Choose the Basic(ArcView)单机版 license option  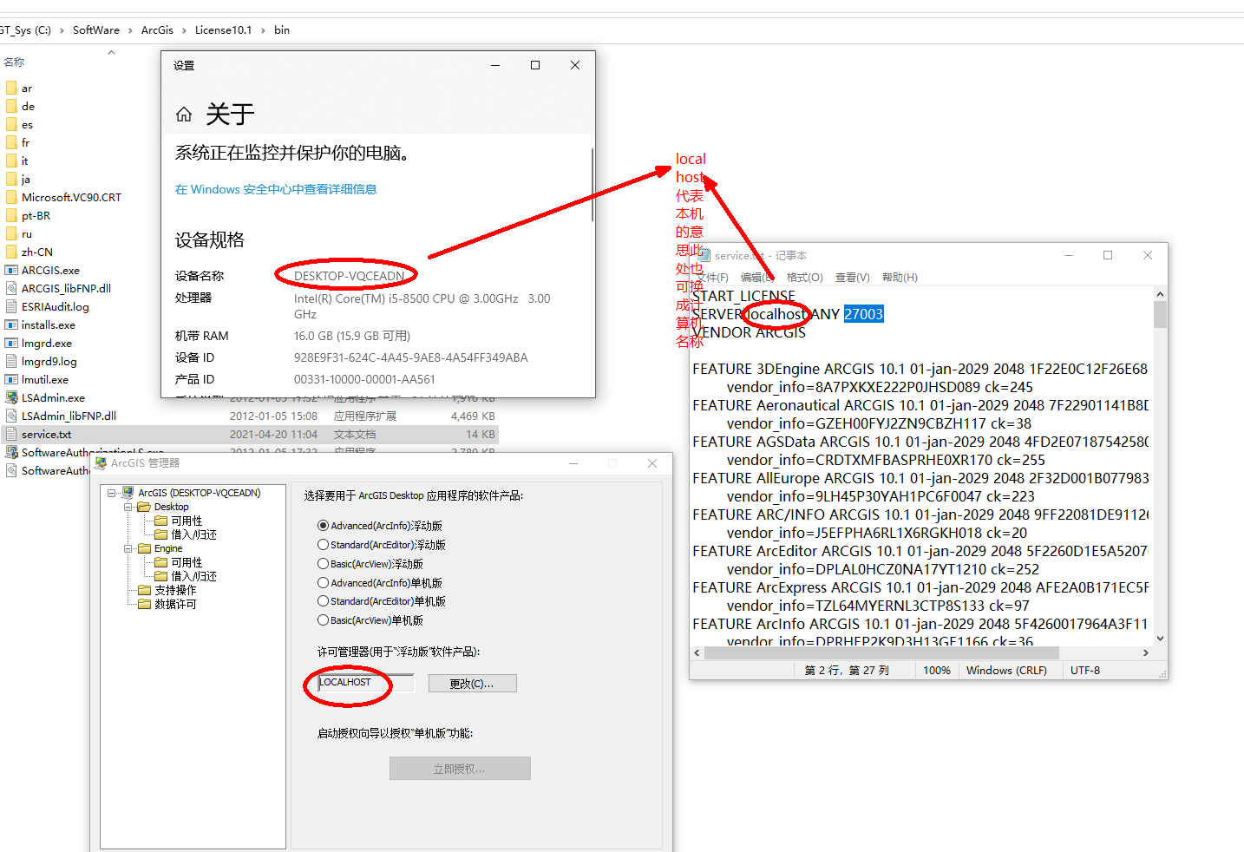click(x=323, y=619)
